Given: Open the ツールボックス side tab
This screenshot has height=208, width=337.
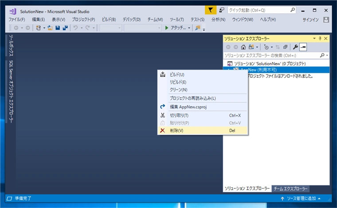Looking at the screenshot, I should [x=11, y=45].
